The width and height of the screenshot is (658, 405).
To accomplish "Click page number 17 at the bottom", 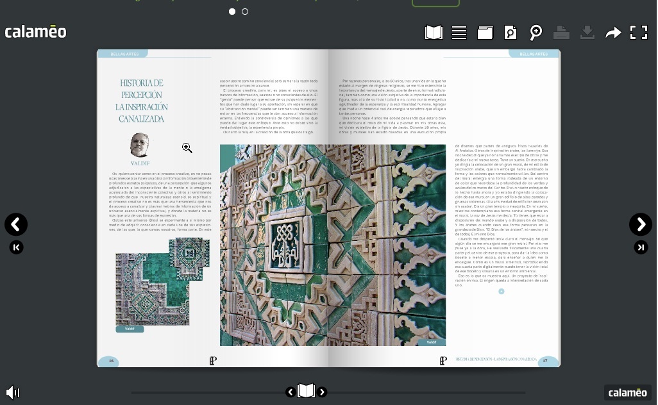I will coord(545,361).
